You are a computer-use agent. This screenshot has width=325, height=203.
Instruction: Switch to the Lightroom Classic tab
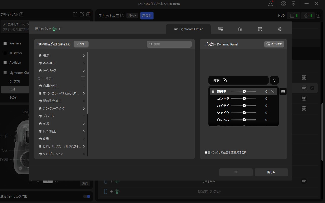(188, 29)
